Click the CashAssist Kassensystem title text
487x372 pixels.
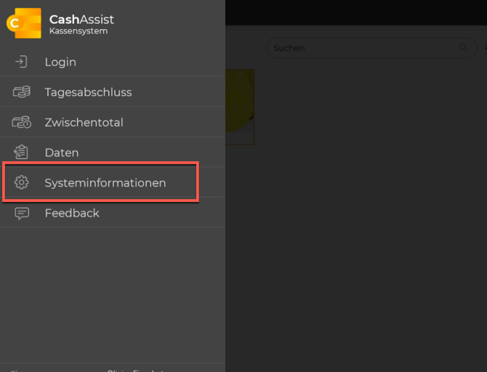tap(81, 24)
